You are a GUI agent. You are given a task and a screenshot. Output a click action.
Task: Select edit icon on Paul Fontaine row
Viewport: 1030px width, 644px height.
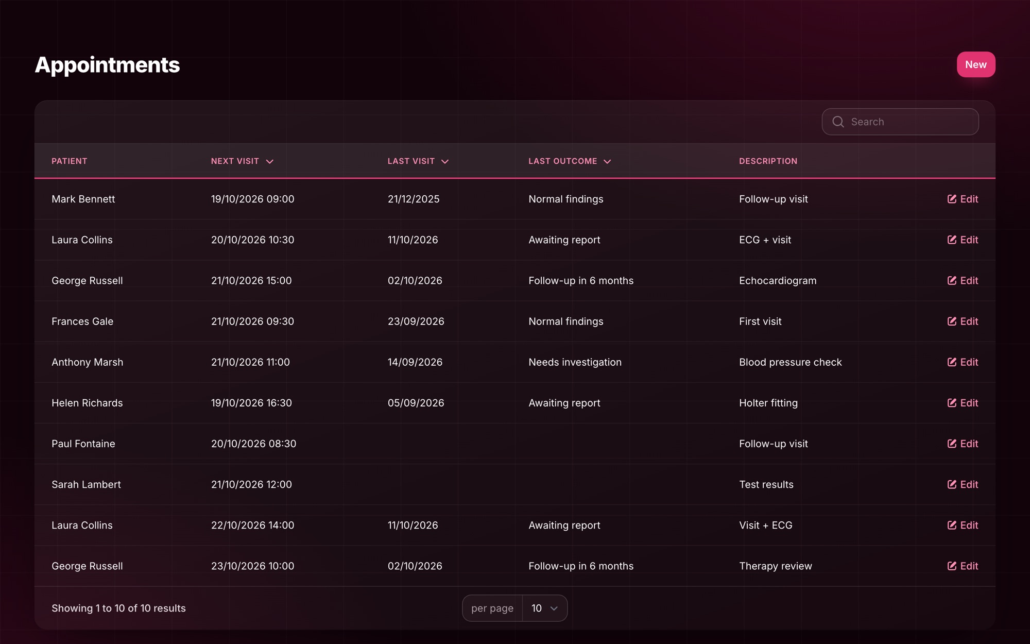pyautogui.click(x=952, y=443)
